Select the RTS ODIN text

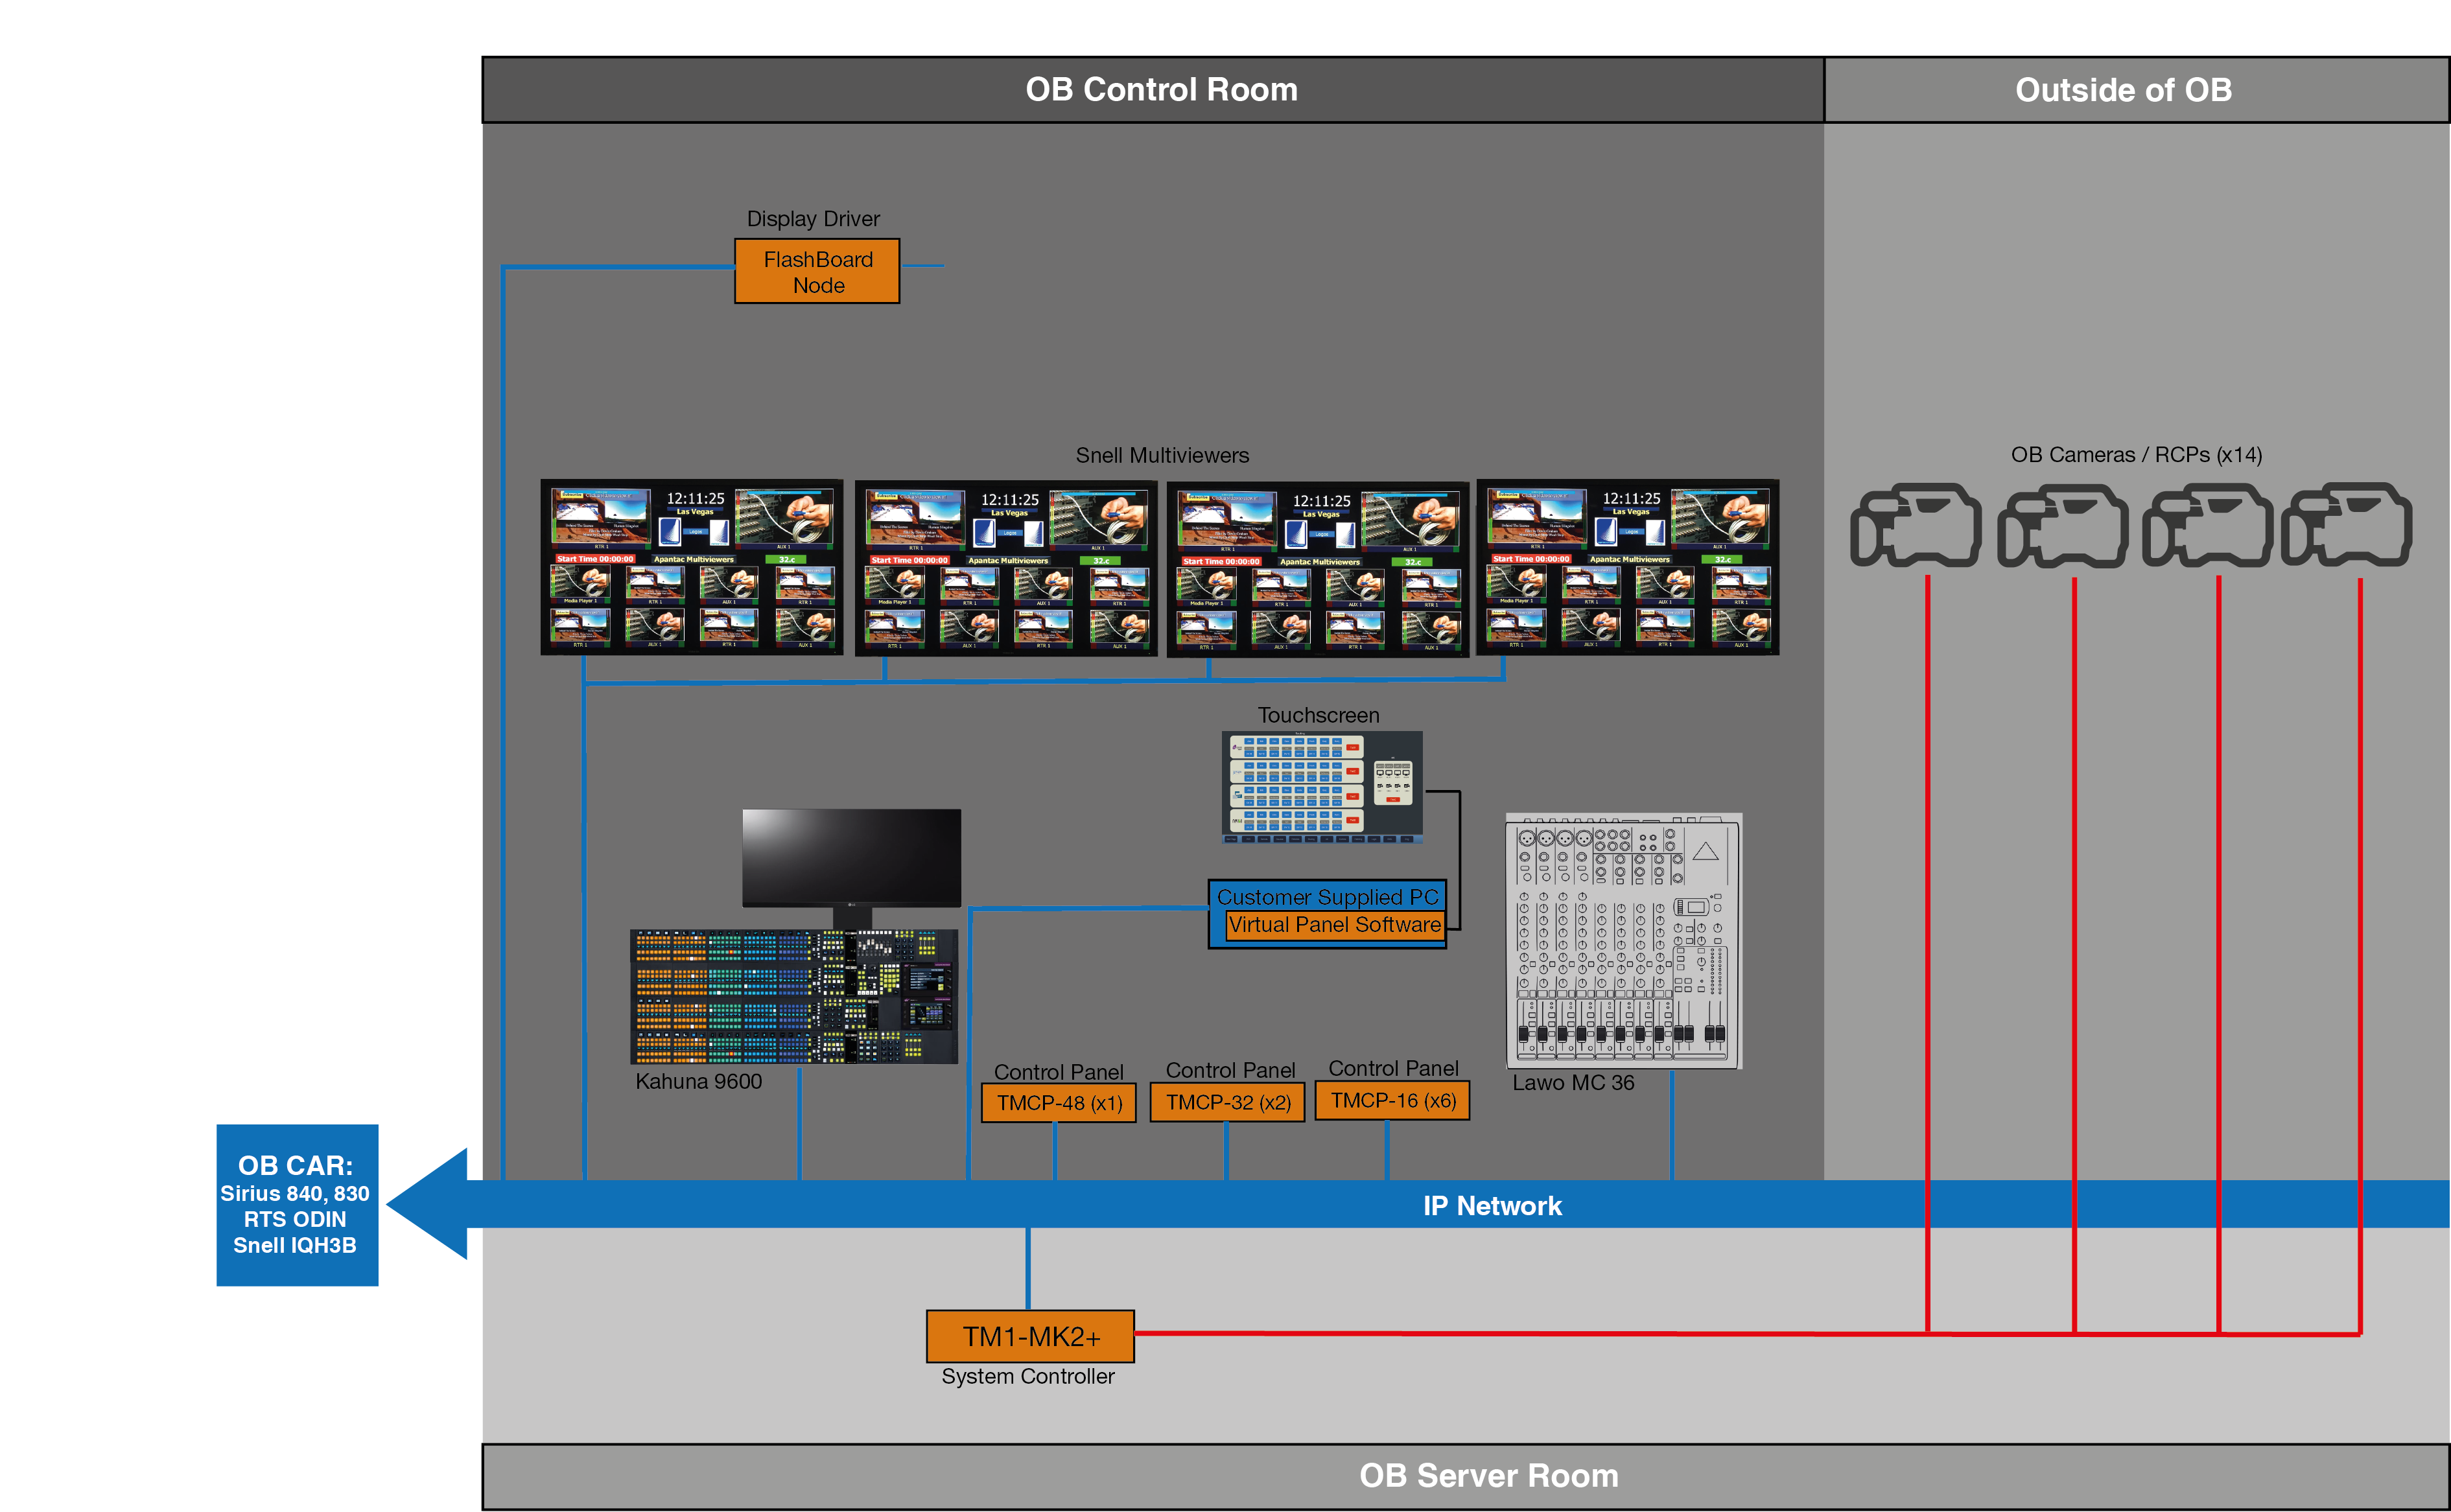point(295,1220)
